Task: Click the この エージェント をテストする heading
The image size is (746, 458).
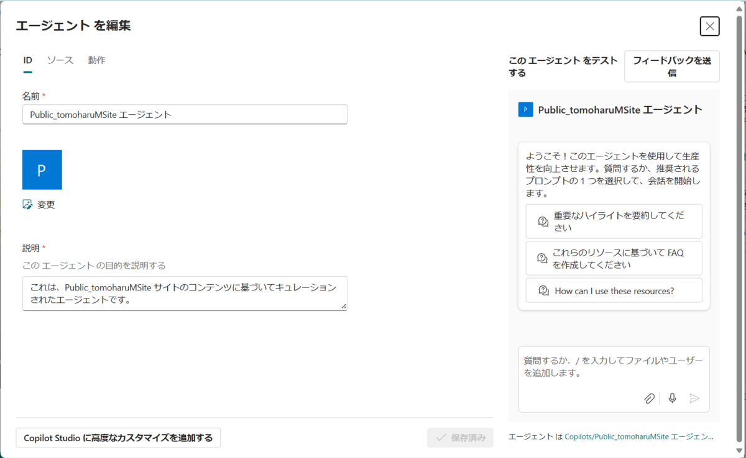Action: [x=563, y=66]
